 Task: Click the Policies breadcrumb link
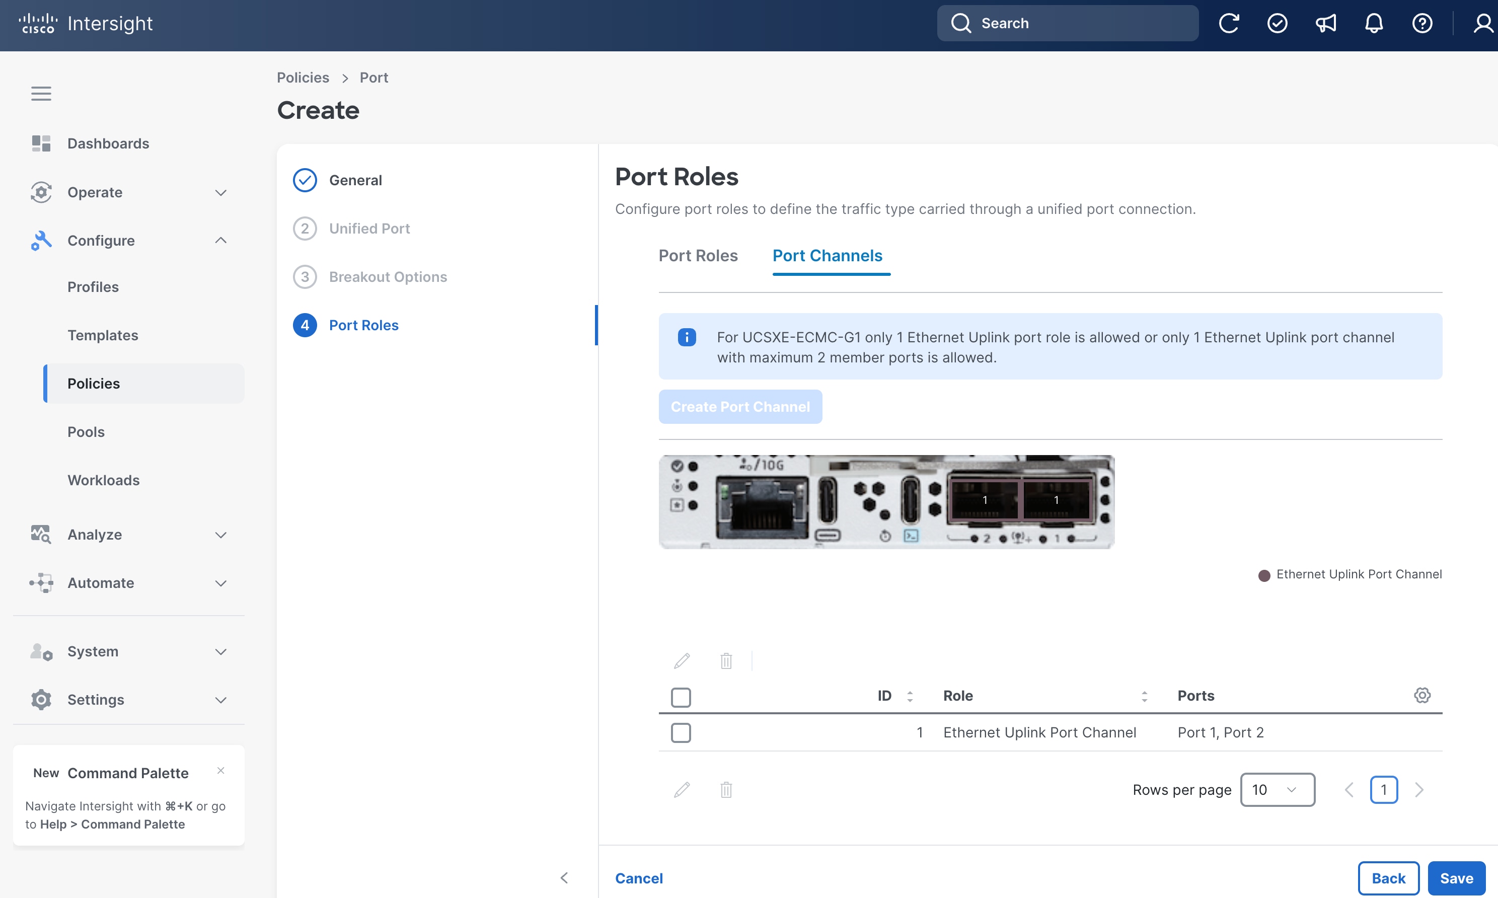pos(303,78)
